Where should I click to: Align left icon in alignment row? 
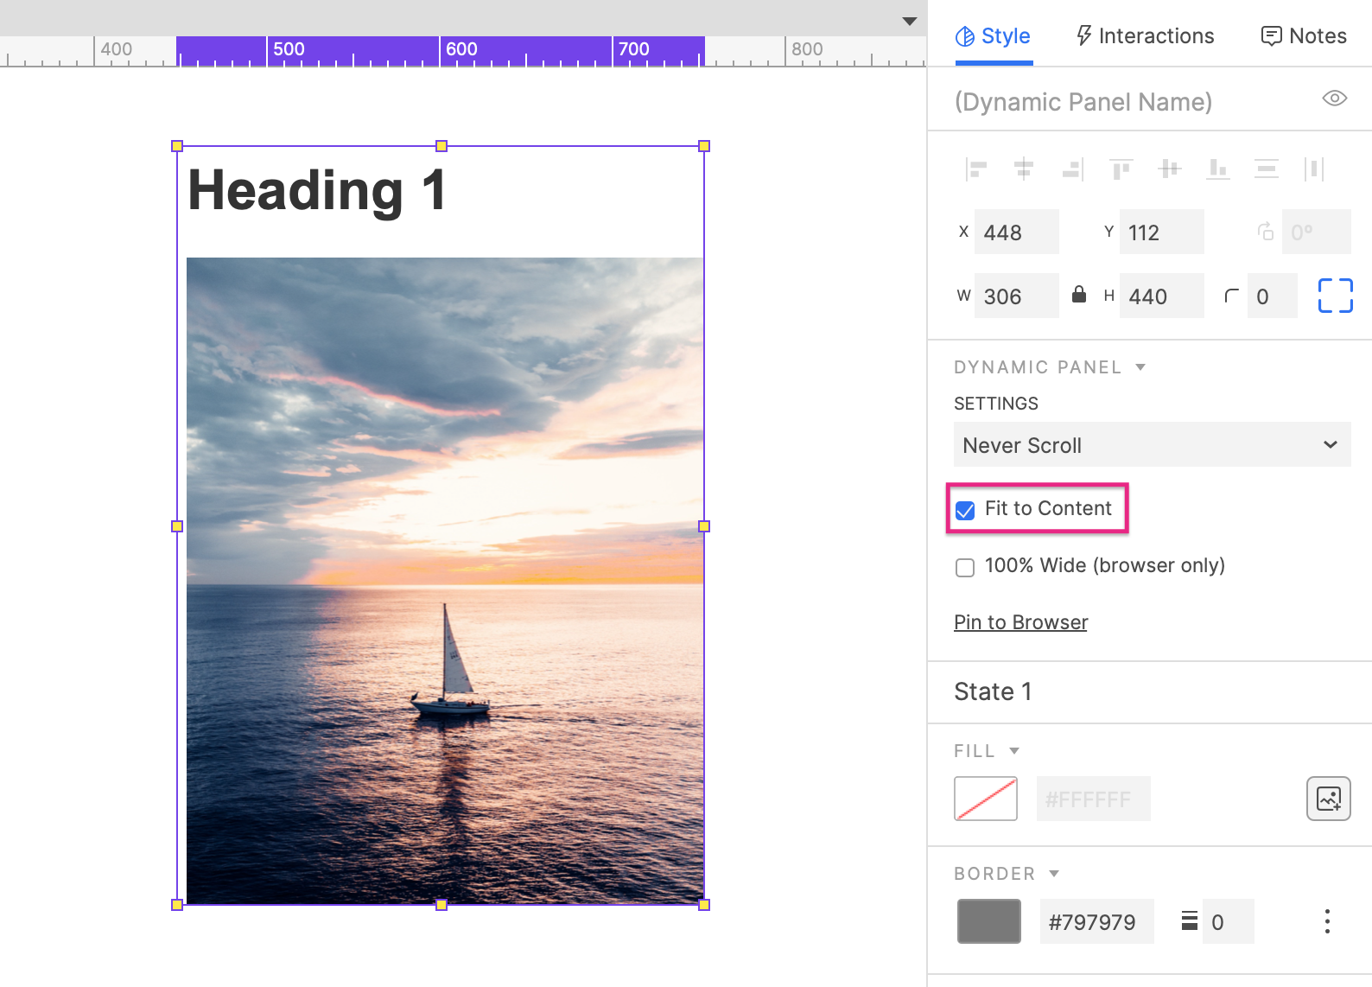[975, 169]
